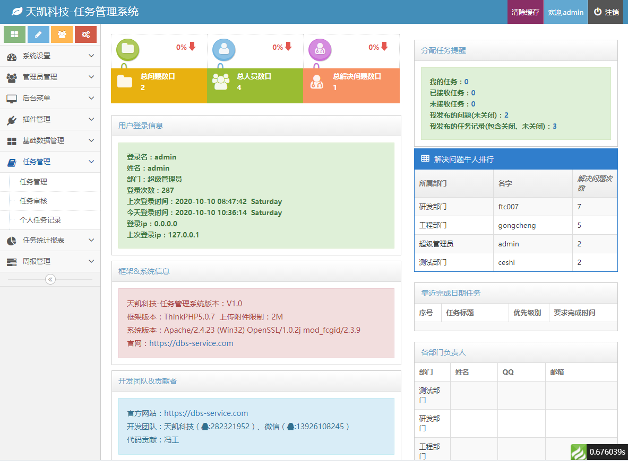Click the 基础数据管理 grid icon
This screenshot has width=628, height=461.
tap(12, 141)
